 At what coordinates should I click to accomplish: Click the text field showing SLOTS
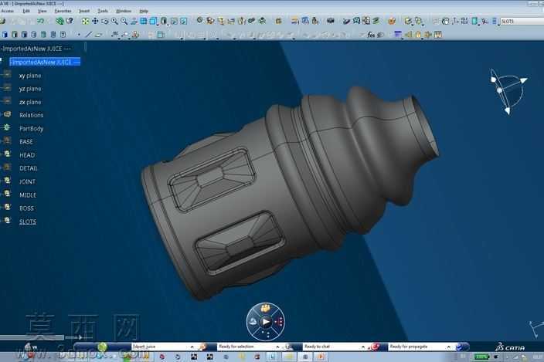click(522, 22)
